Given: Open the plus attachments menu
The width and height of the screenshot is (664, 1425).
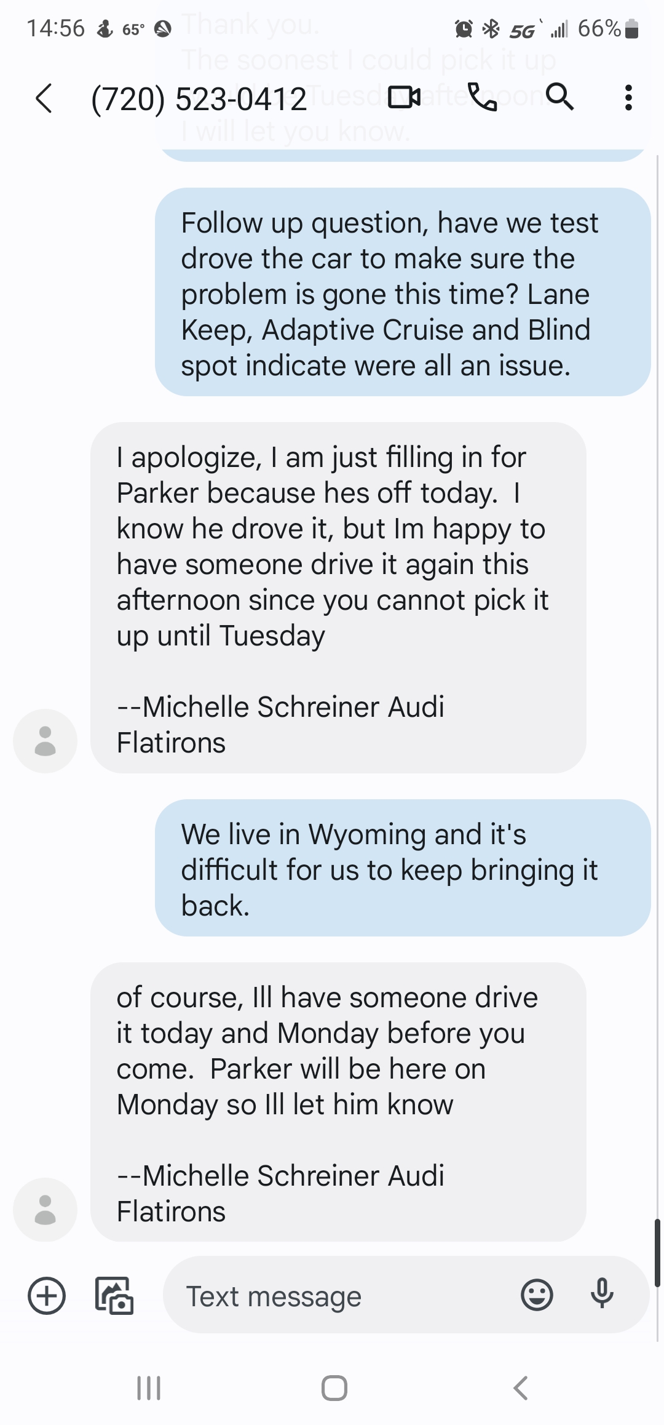Looking at the screenshot, I should click(x=47, y=1296).
